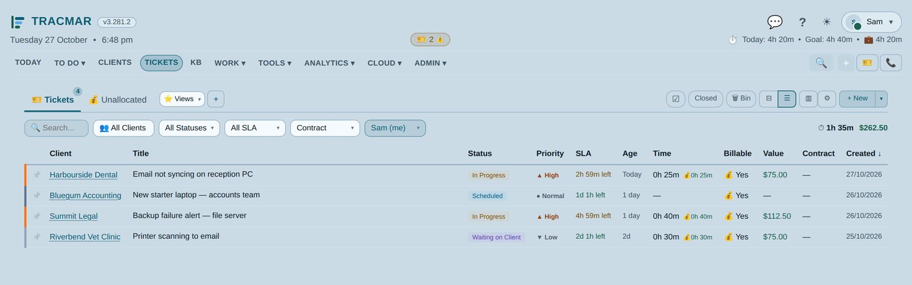912x285 pixels.
Task: Click the briefcase icon showing 4h 20m
Action: click(868, 39)
